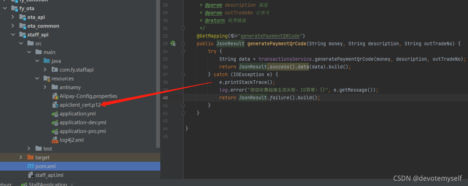Click the project tree vertical scrollbar
Viewport: 468px width, 186px height.
158,74
